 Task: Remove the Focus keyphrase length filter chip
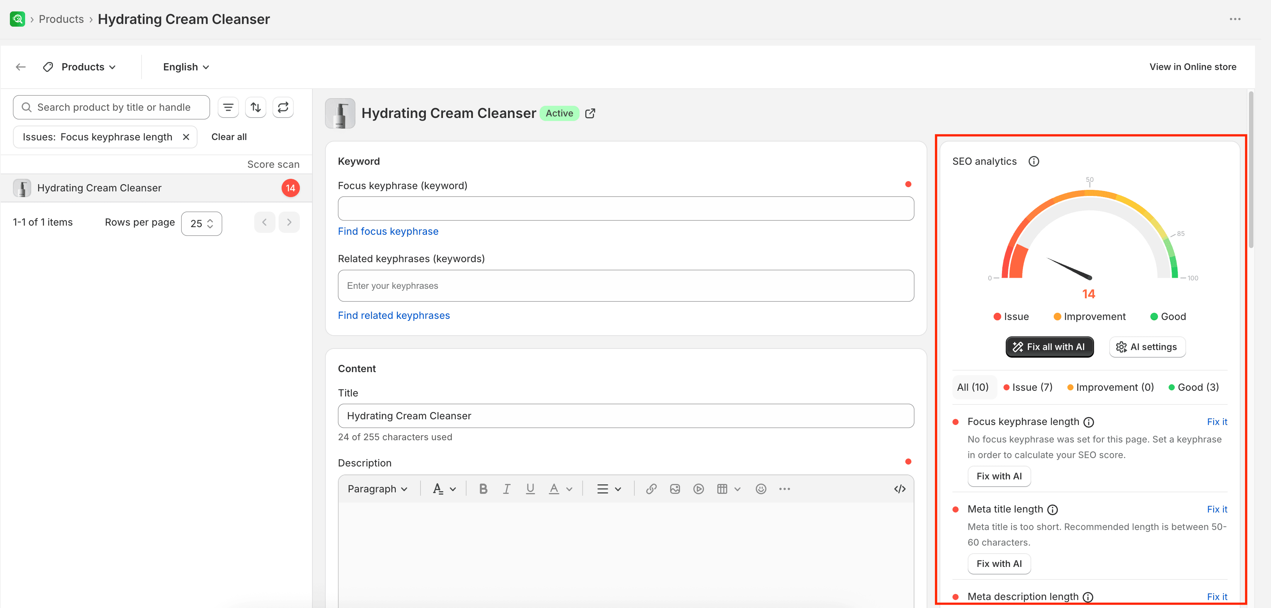pyautogui.click(x=186, y=137)
